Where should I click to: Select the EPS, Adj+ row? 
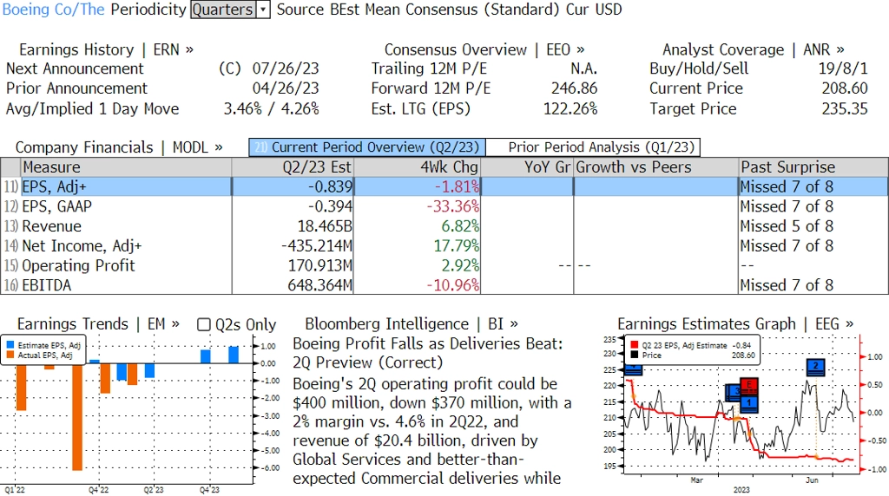point(444,186)
